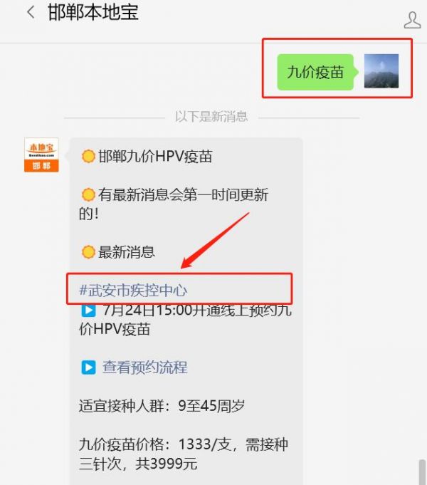
Task: Click the 九价疫苗价格 1333/支 text
Action: tap(184, 454)
